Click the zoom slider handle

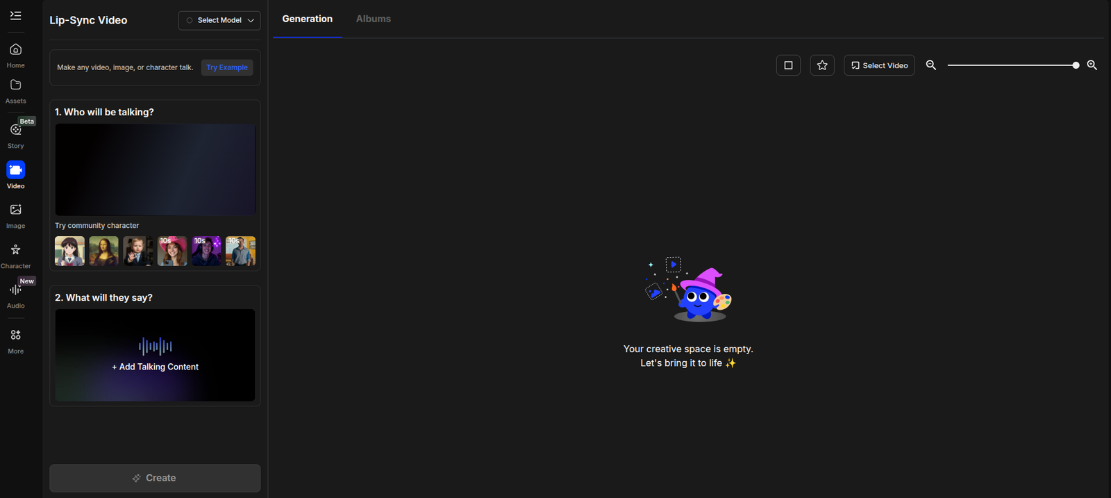coord(1076,65)
